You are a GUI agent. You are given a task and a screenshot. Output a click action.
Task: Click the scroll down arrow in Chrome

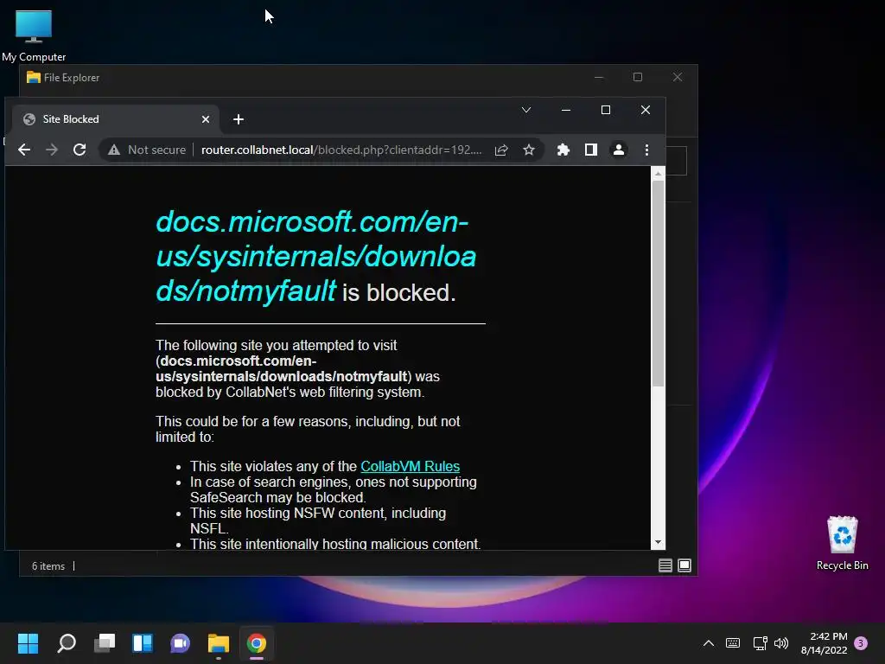(658, 542)
